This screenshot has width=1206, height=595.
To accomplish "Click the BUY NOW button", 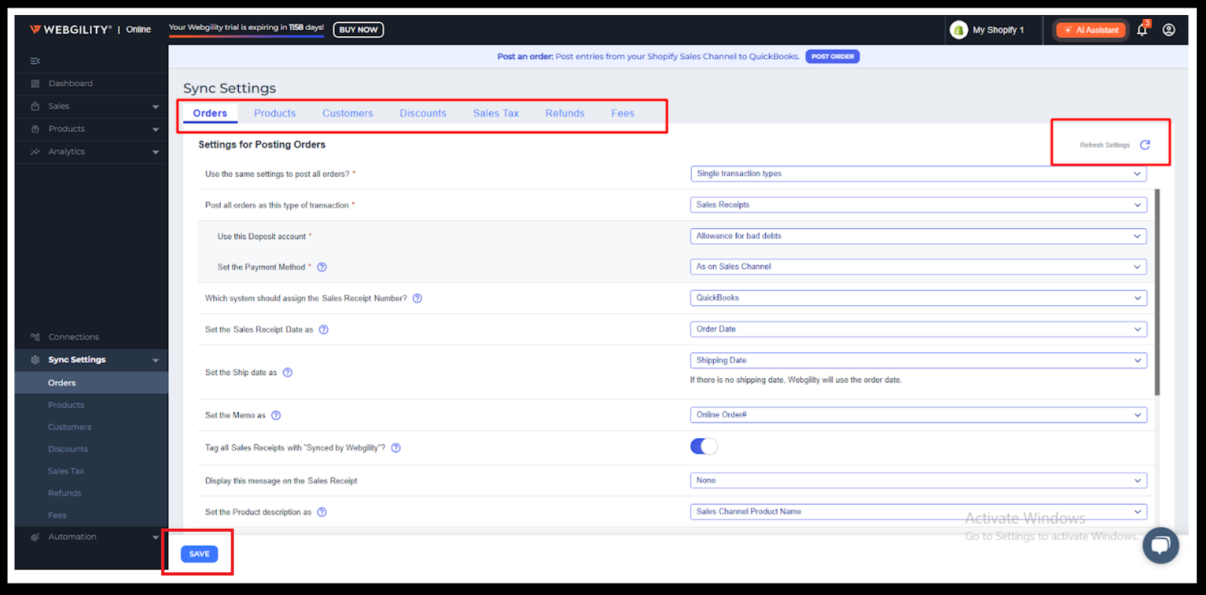I will [x=358, y=30].
